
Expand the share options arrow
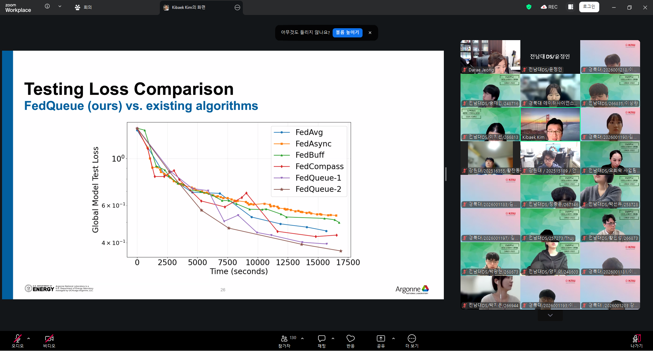coord(394,338)
